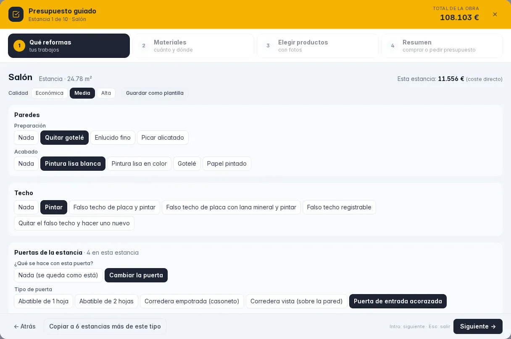Choose Papel pintado wall finish
Image resolution: width=511 pixels, height=339 pixels.
(x=227, y=164)
